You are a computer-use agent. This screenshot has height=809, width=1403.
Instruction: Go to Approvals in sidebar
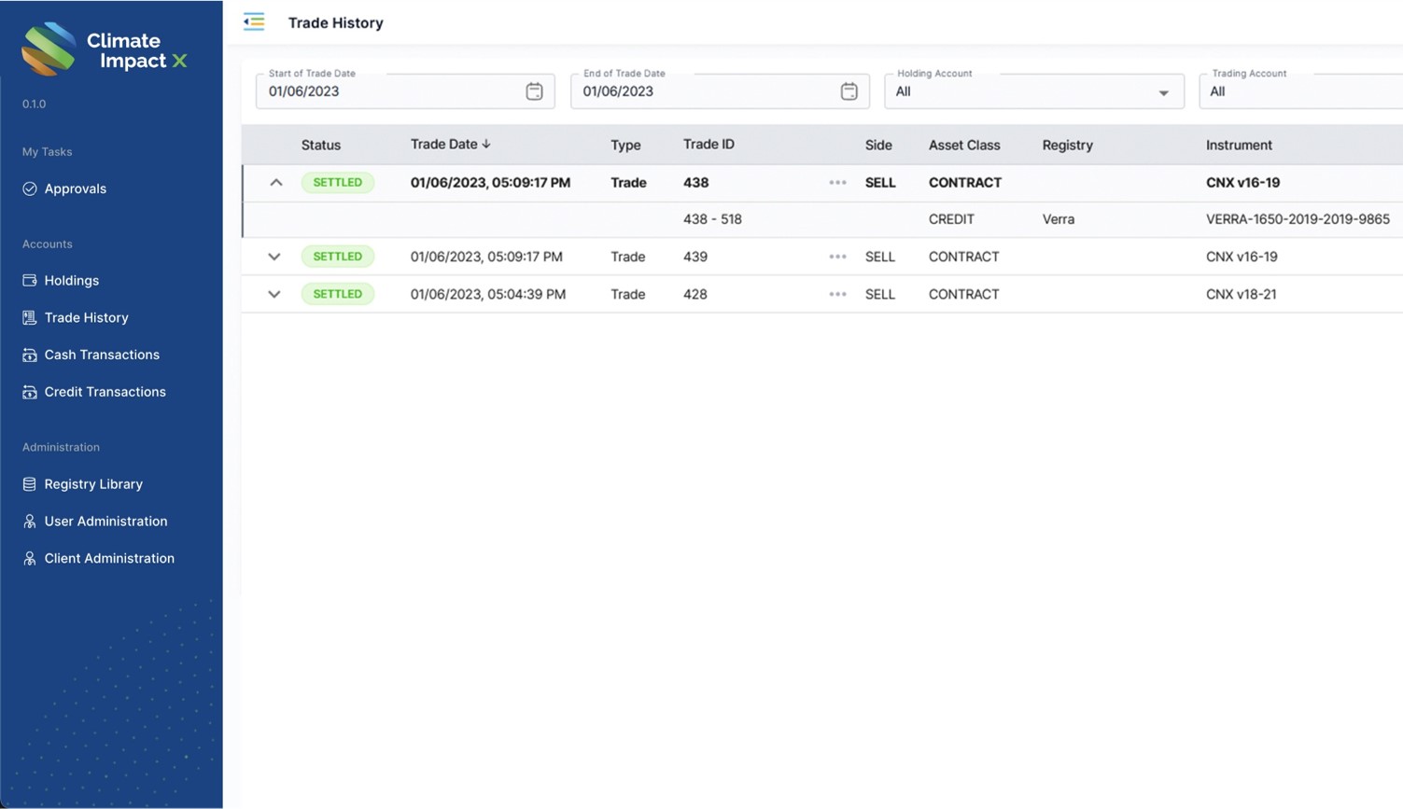pyautogui.click(x=76, y=188)
